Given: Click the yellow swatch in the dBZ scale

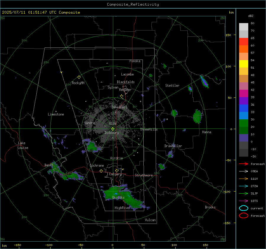Looking at the screenshot, I should point(244,64).
